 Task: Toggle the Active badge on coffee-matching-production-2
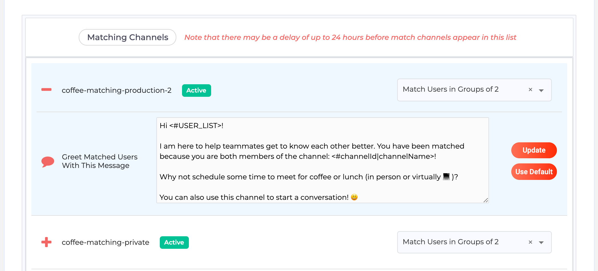pyautogui.click(x=196, y=90)
